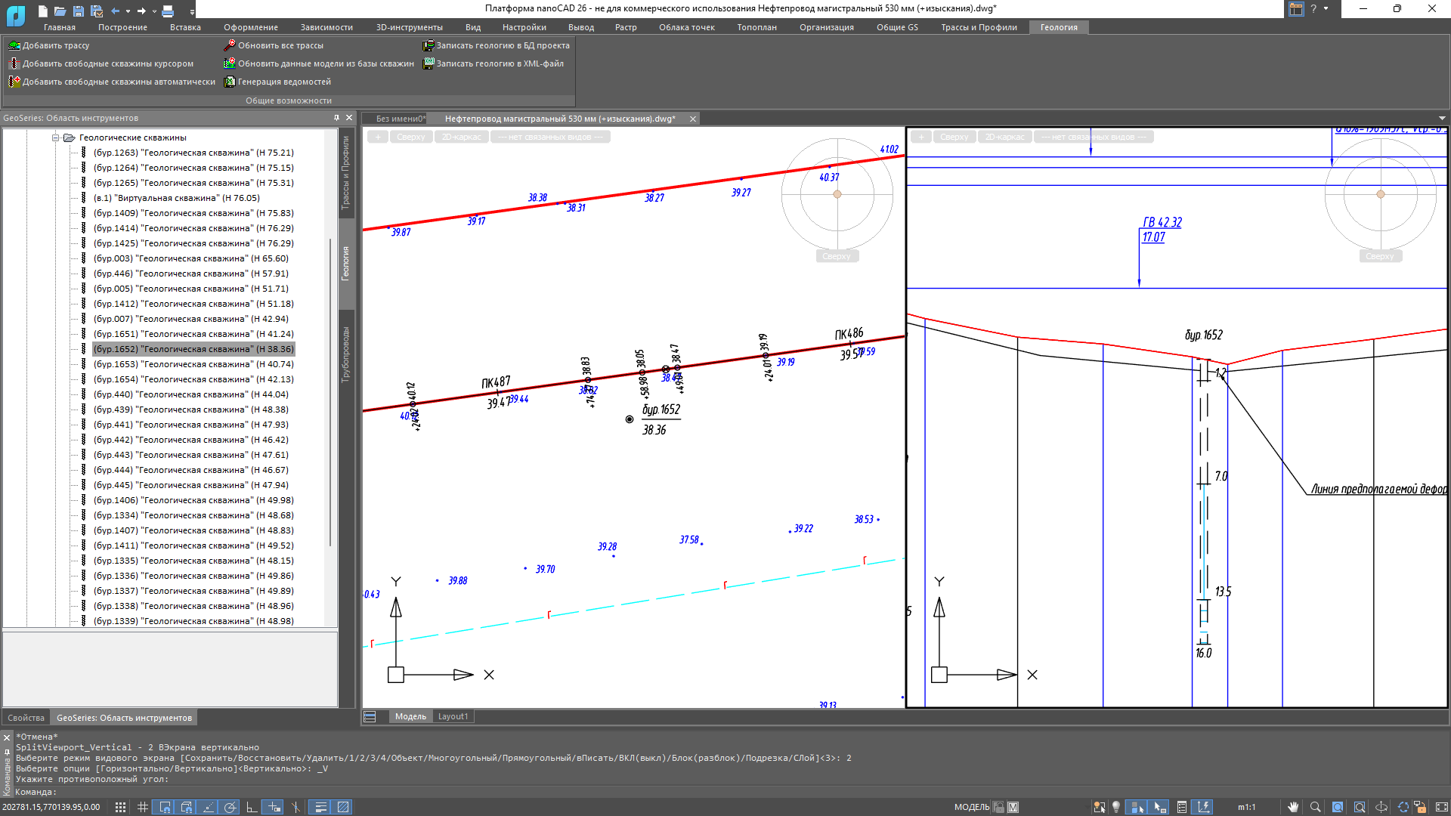Click Записать геологию в XML-файл
This screenshot has width=1451, height=816.
point(493,63)
